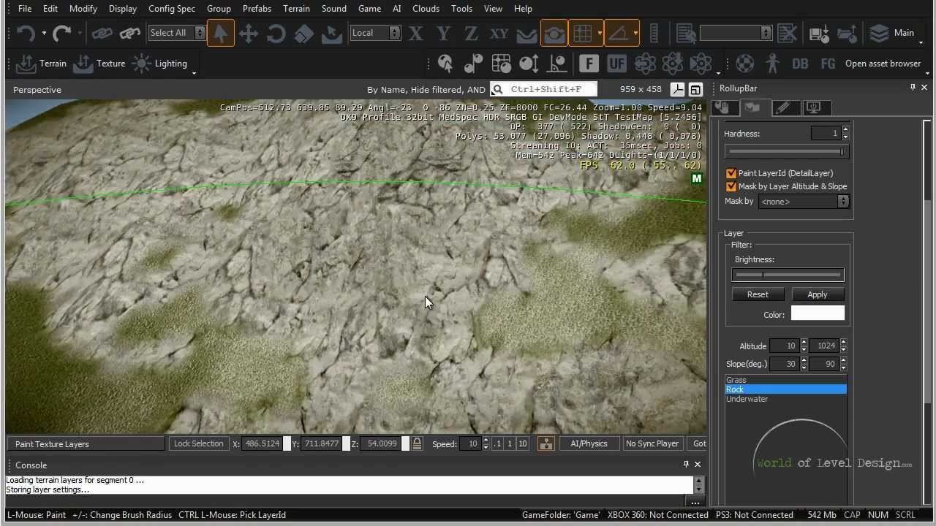Open the Local coordinate system dropdown
The image size is (936, 526).
coord(375,33)
